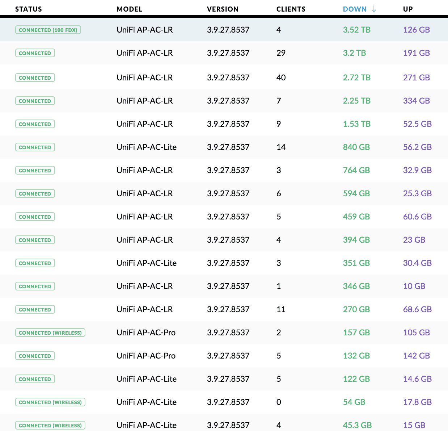This screenshot has width=448, height=431.
Task: Click the 764 GB download value
Action: [x=356, y=171]
